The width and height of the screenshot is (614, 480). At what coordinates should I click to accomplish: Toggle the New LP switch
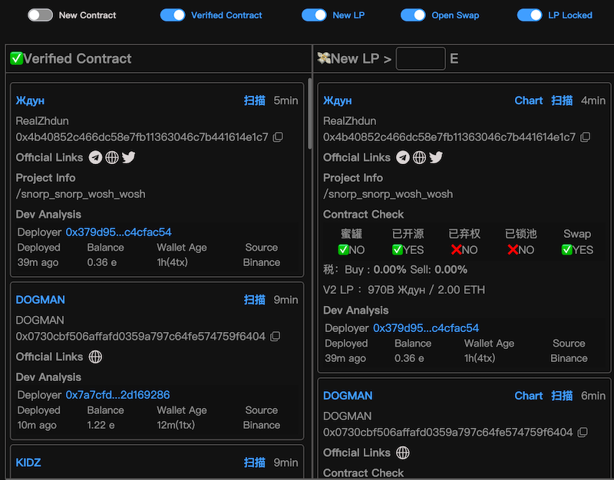coord(314,15)
